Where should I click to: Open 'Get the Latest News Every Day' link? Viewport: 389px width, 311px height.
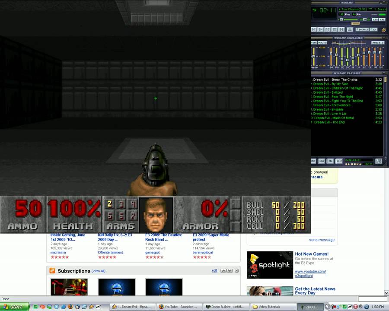point(315,291)
